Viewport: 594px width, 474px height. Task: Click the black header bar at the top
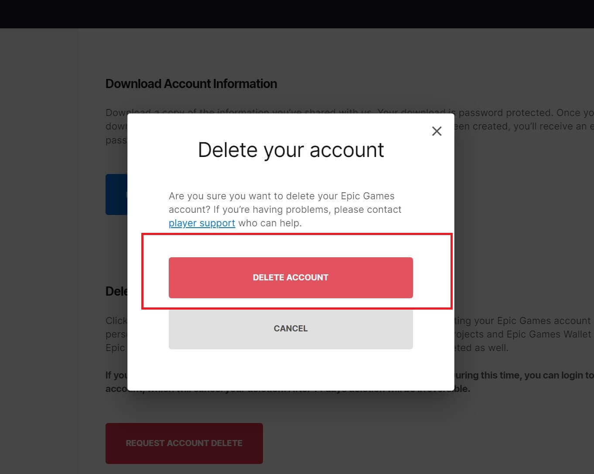click(x=297, y=13)
